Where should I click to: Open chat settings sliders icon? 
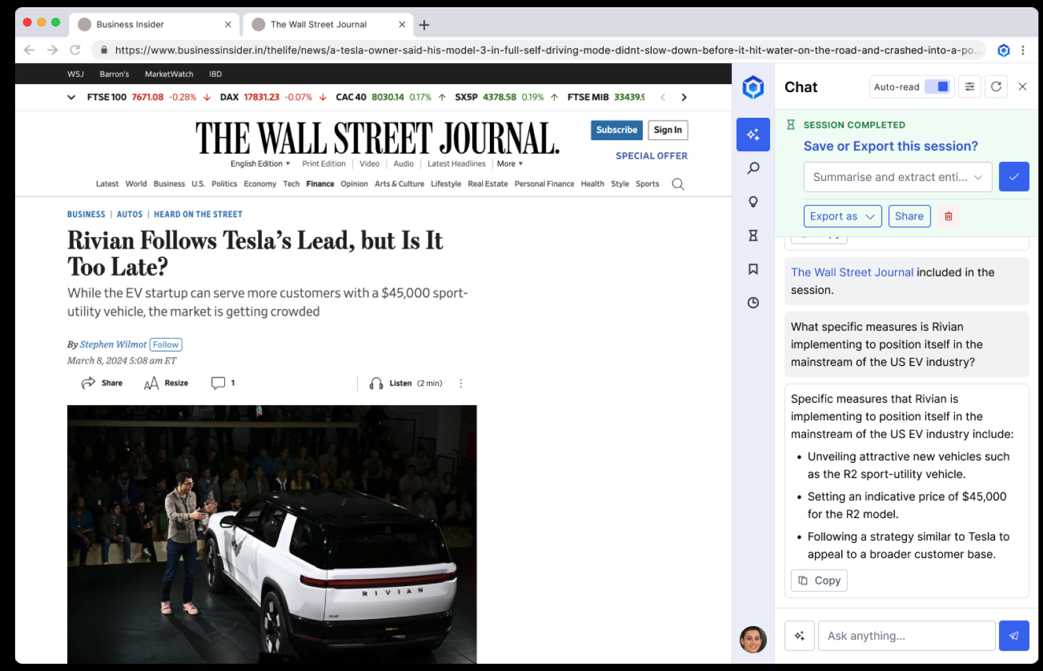pos(969,87)
